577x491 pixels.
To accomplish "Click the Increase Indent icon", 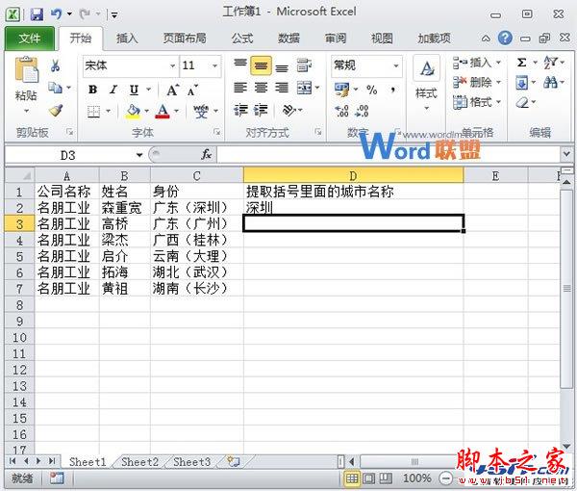I will 261,110.
